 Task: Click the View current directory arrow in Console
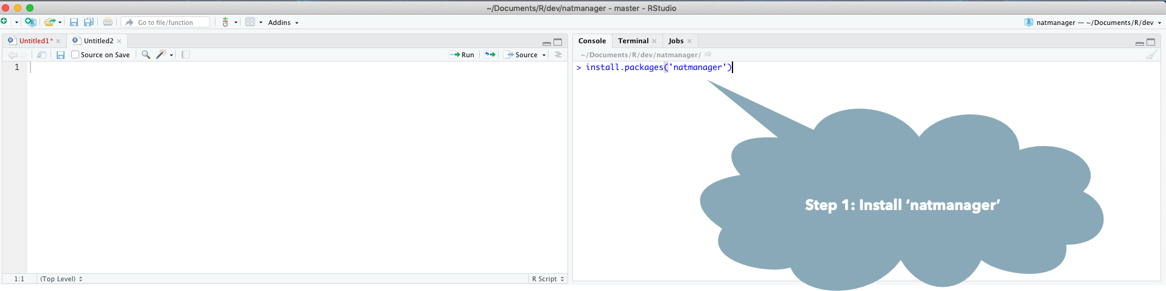coord(708,55)
